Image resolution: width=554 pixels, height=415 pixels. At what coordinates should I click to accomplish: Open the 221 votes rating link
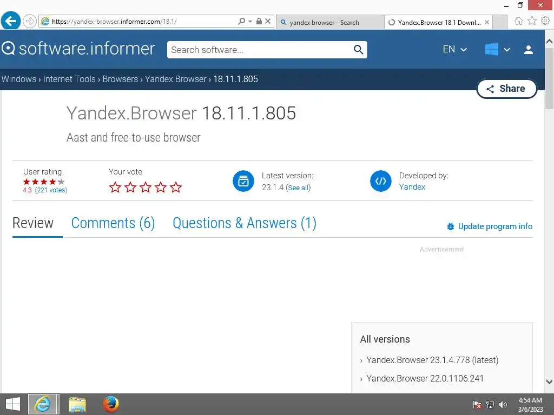[51, 190]
